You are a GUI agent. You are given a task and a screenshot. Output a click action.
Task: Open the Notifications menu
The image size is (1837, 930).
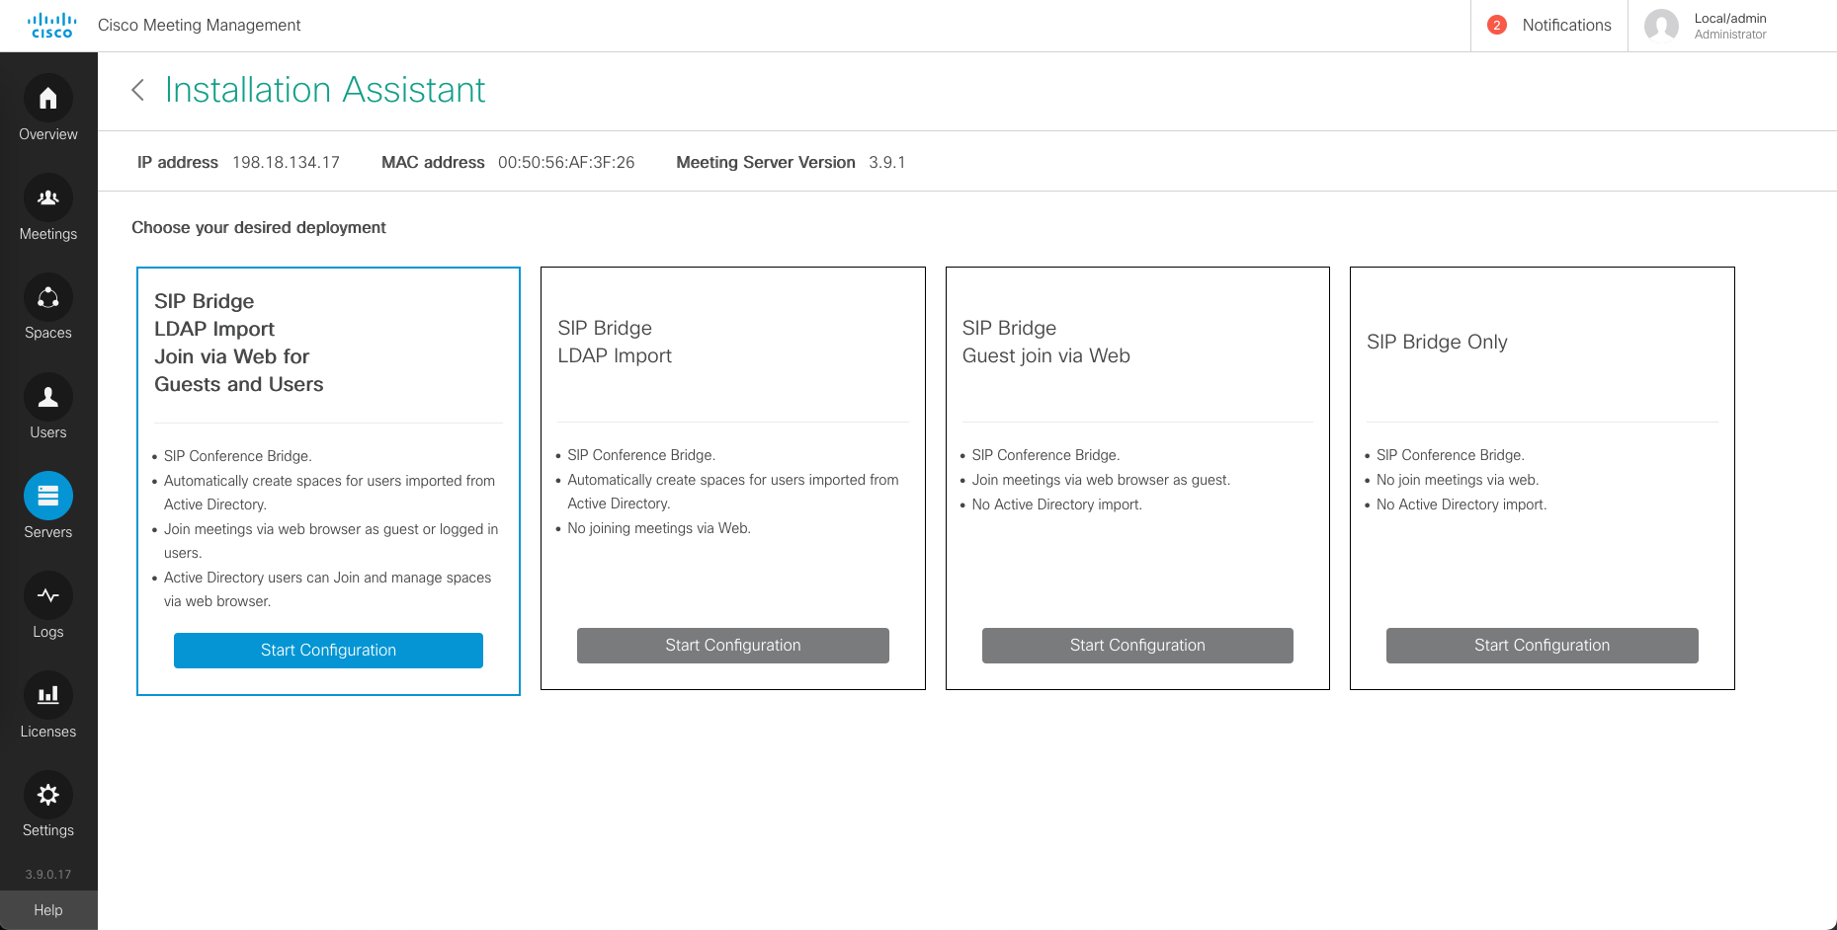pos(1566,26)
